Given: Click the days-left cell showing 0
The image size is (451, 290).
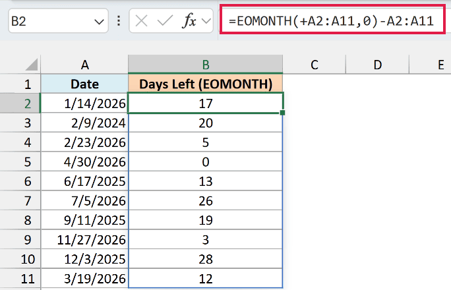Looking at the screenshot, I should pos(205,161).
